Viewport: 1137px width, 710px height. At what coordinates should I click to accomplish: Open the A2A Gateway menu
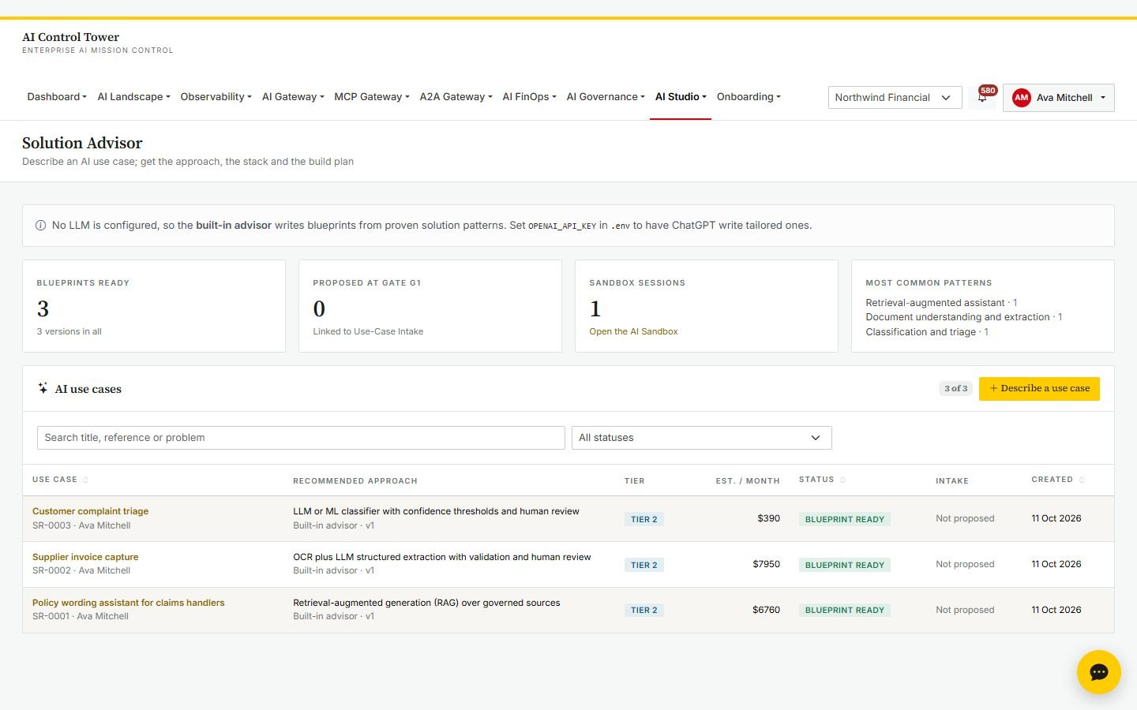pos(456,97)
